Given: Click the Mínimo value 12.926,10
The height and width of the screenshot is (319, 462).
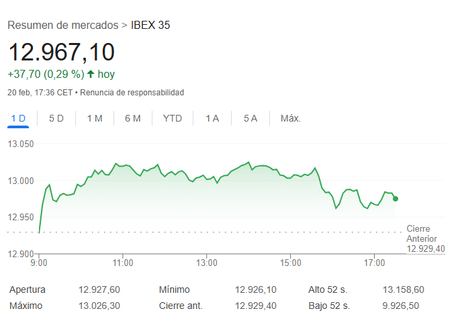Looking at the screenshot, I should click(256, 289).
